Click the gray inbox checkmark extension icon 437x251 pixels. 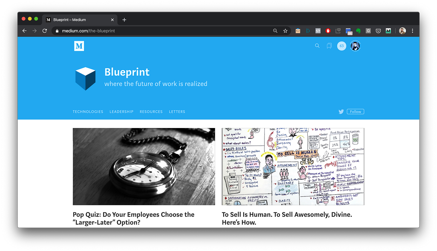[338, 31]
